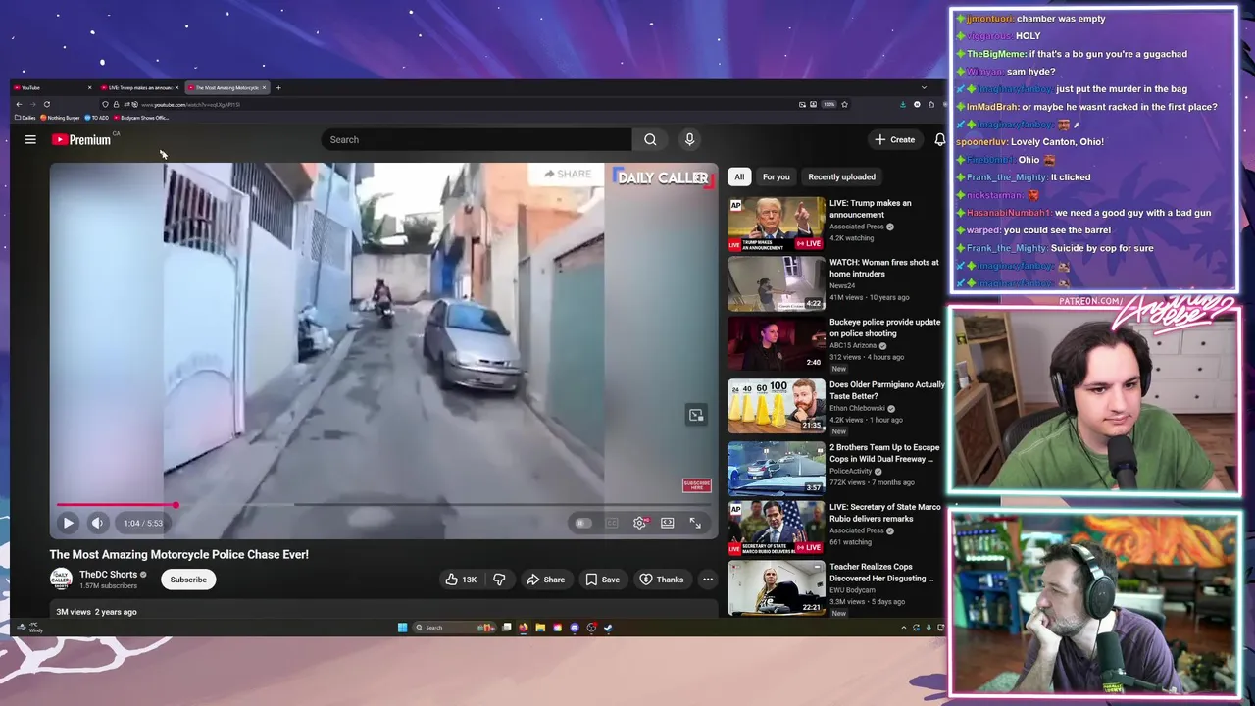Image resolution: width=1255 pixels, height=706 pixels.
Task: Mute the video volume
Action: (x=97, y=523)
